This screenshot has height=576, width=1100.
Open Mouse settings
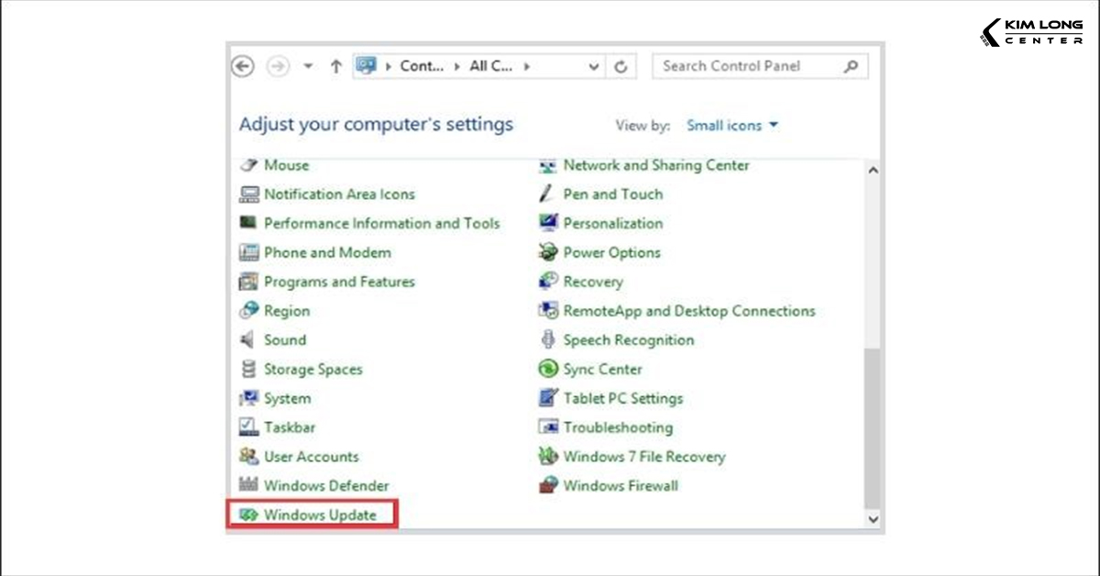[286, 165]
